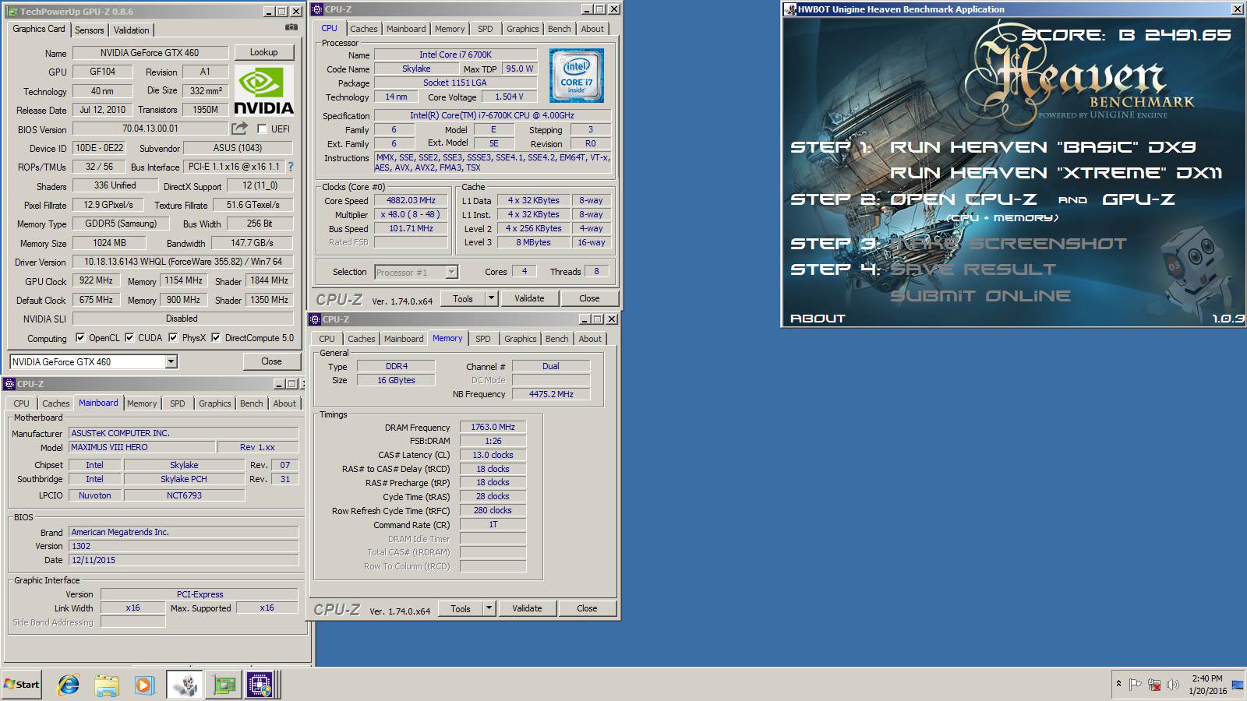Open network tray icon
Image resolution: width=1247 pixels, height=701 pixels.
pyautogui.click(x=1153, y=685)
